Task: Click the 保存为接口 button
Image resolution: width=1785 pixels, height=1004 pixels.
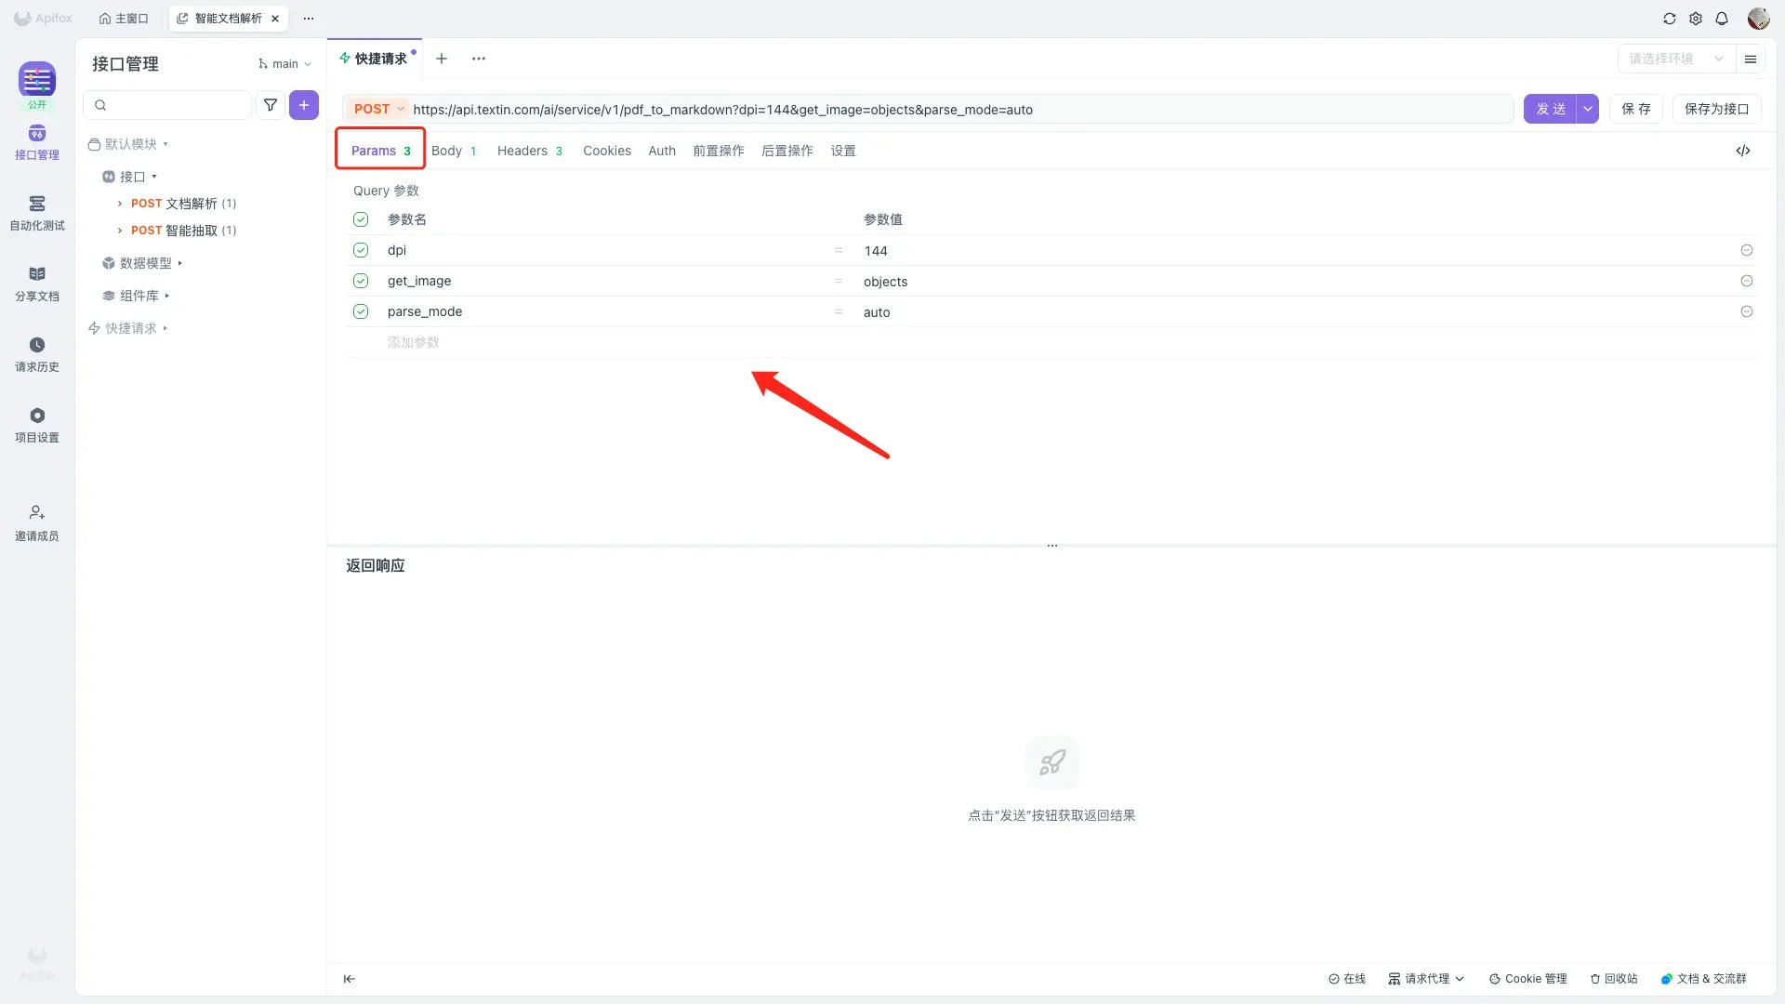Action: [x=1716, y=109]
